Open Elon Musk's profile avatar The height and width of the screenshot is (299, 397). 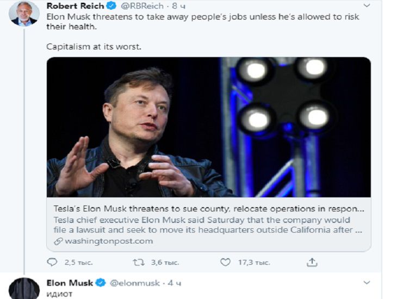pos(24,289)
